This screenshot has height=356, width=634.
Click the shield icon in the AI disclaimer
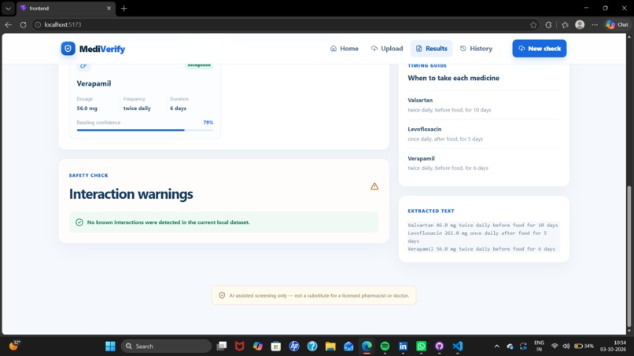point(222,295)
